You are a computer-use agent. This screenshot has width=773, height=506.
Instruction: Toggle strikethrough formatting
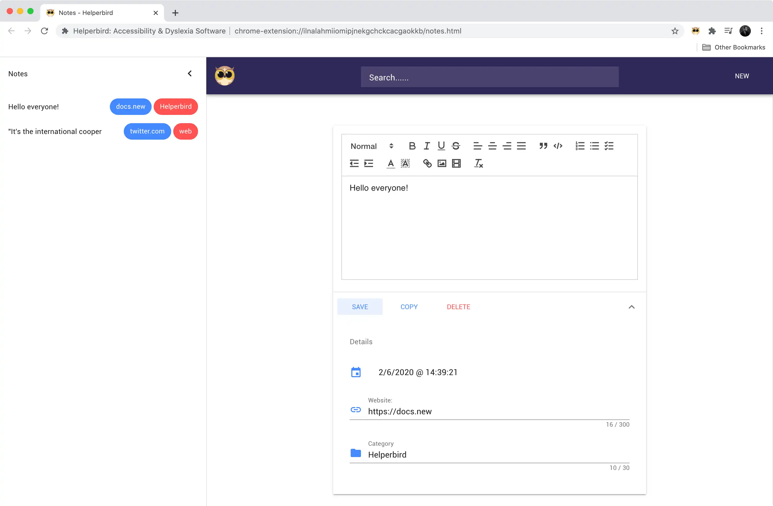[x=456, y=146]
